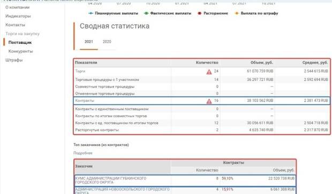332x194 pixels.
Task: Toggle Планируемые выплаты legend marker
Action: point(90,13)
